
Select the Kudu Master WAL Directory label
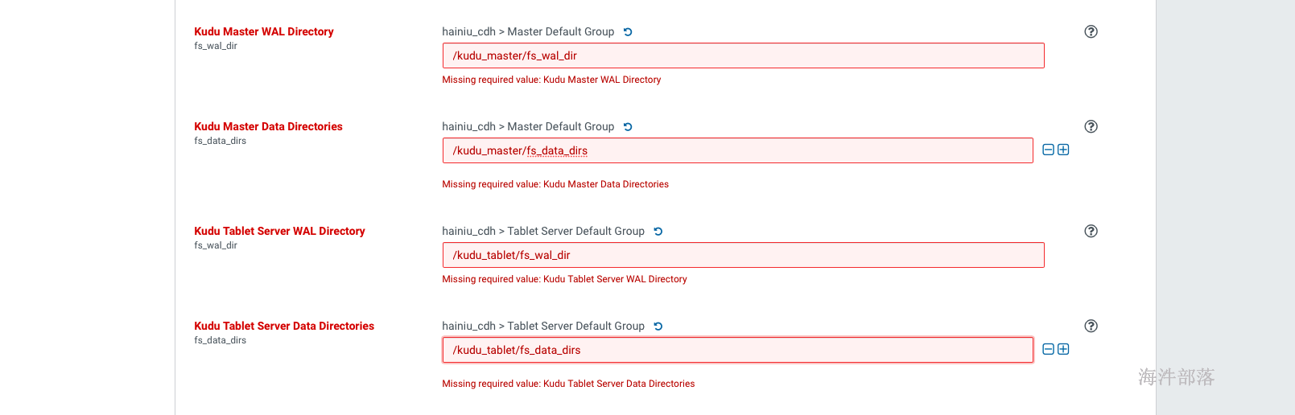(x=264, y=31)
